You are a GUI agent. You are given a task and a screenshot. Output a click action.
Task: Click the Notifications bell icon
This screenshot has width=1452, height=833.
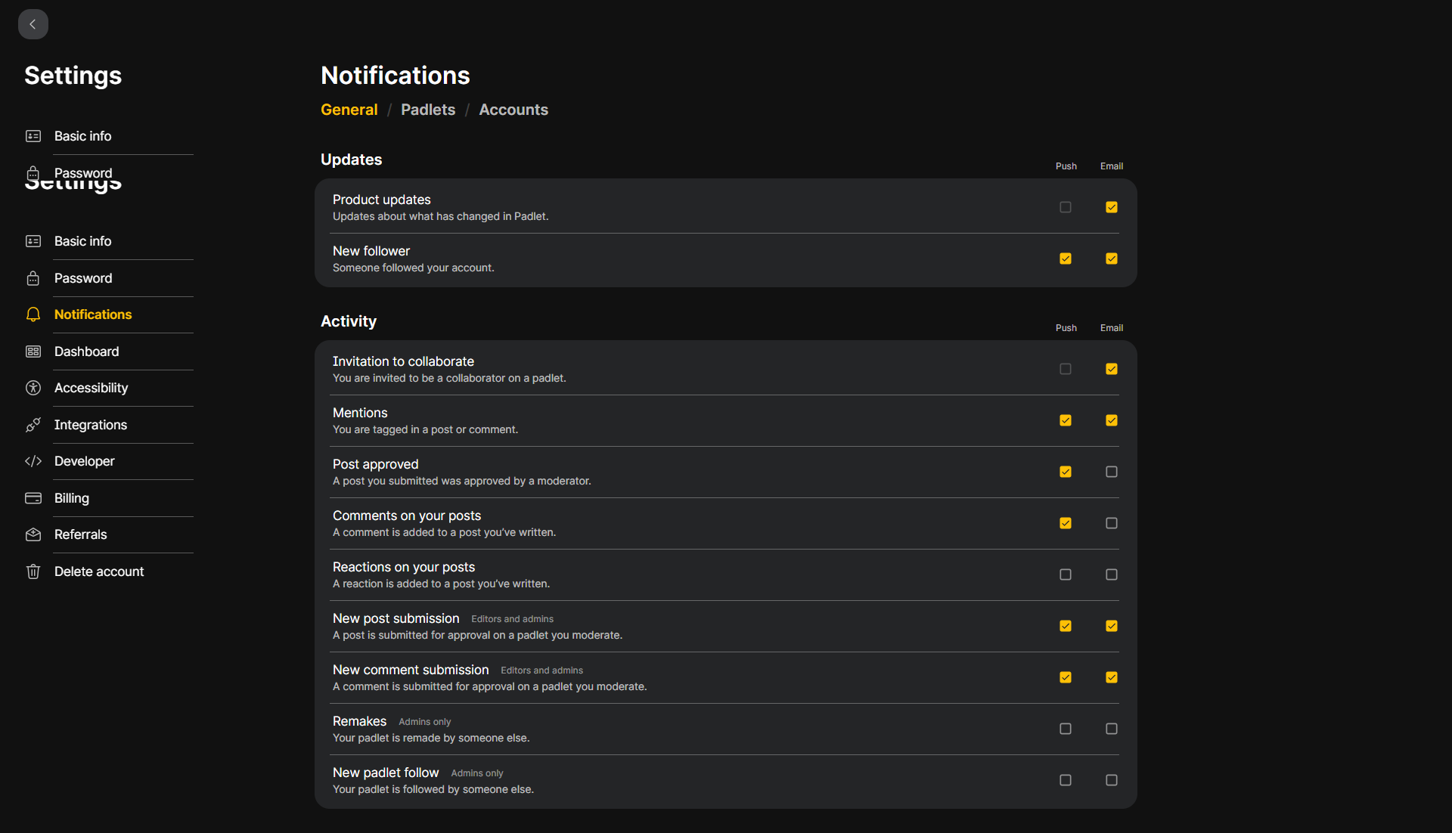click(33, 314)
